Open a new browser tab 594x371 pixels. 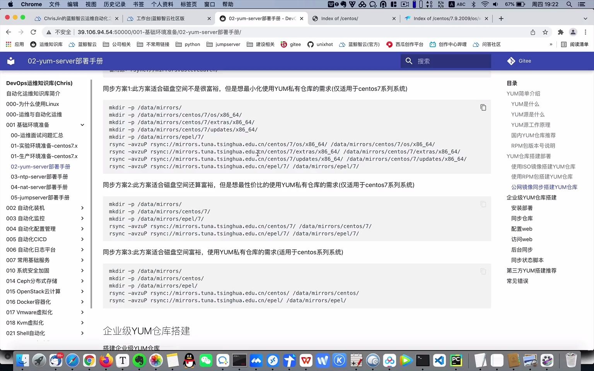tap(501, 19)
